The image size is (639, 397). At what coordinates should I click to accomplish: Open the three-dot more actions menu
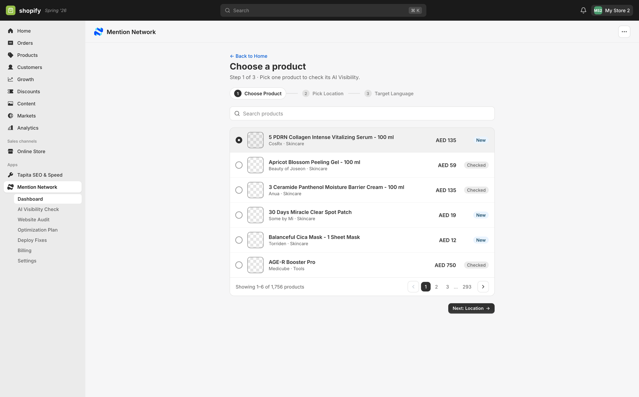[x=624, y=32]
